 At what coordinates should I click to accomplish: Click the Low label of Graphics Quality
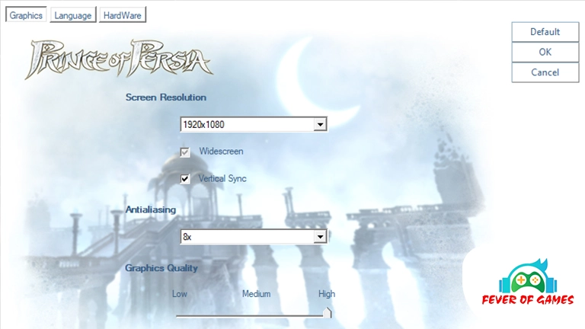point(180,294)
